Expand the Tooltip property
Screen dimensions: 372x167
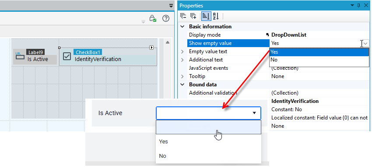point(182,76)
